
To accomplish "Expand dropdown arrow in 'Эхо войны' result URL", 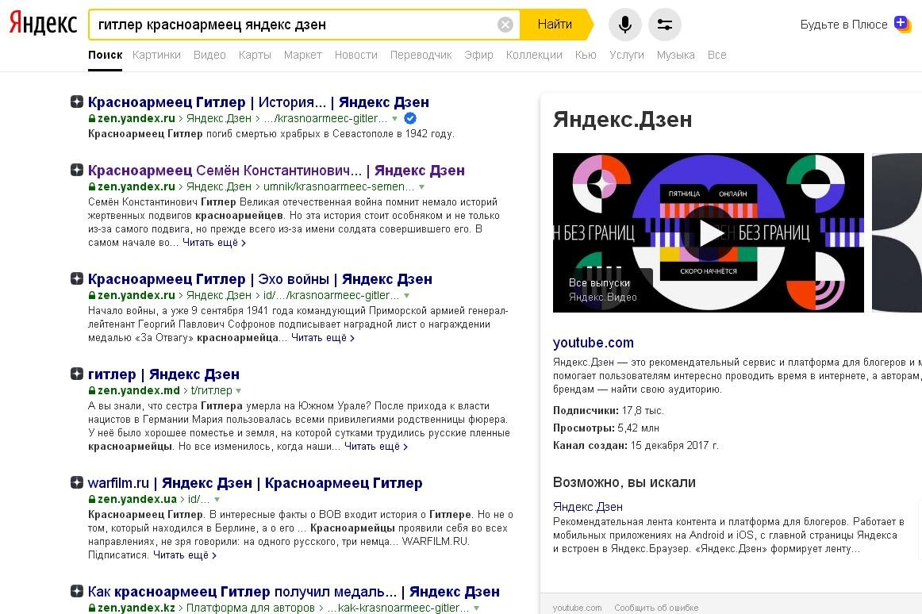I will coord(406,296).
